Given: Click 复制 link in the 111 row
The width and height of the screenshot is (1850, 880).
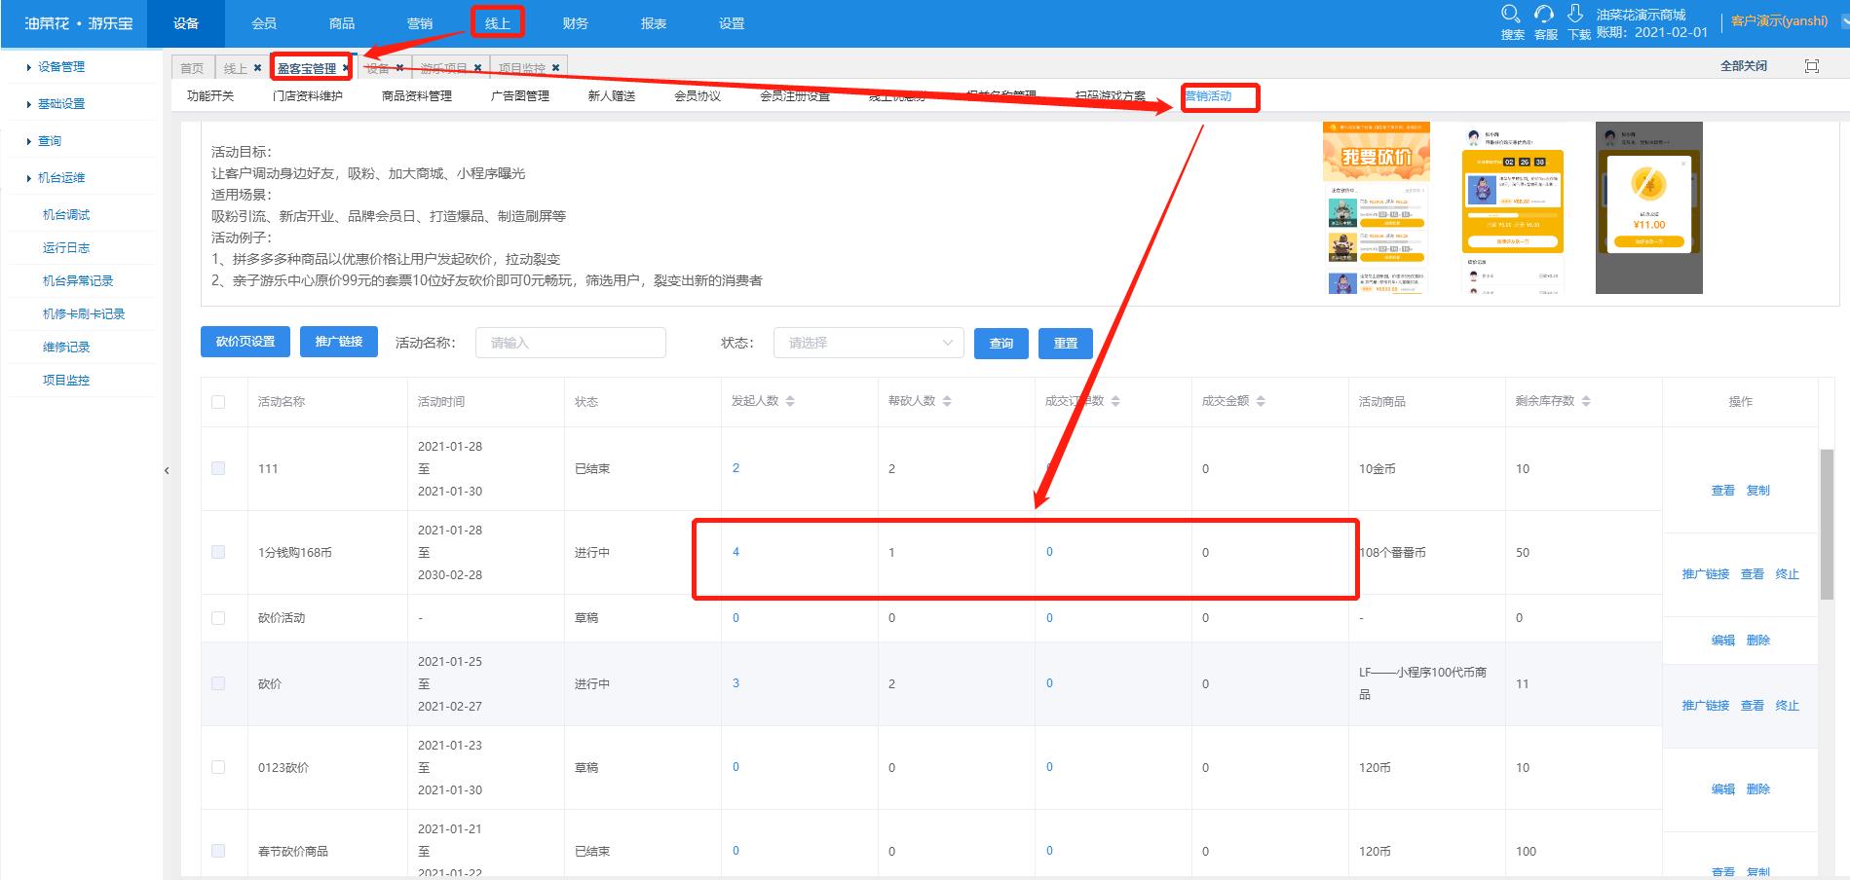Looking at the screenshot, I should [x=1758, y=491].
